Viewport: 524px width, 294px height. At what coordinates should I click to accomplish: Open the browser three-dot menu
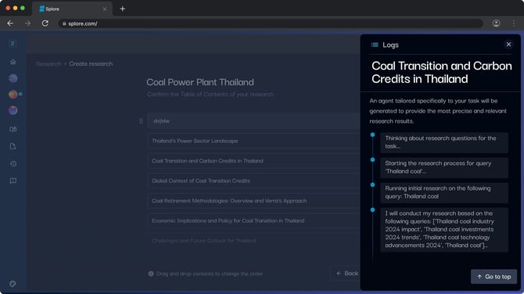(x=514, y=23)
